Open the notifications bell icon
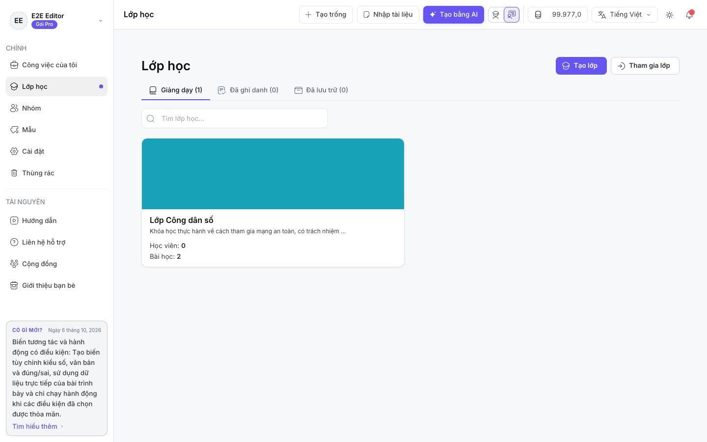This screenshot has height=442, width=707. [x=689, y=15]
